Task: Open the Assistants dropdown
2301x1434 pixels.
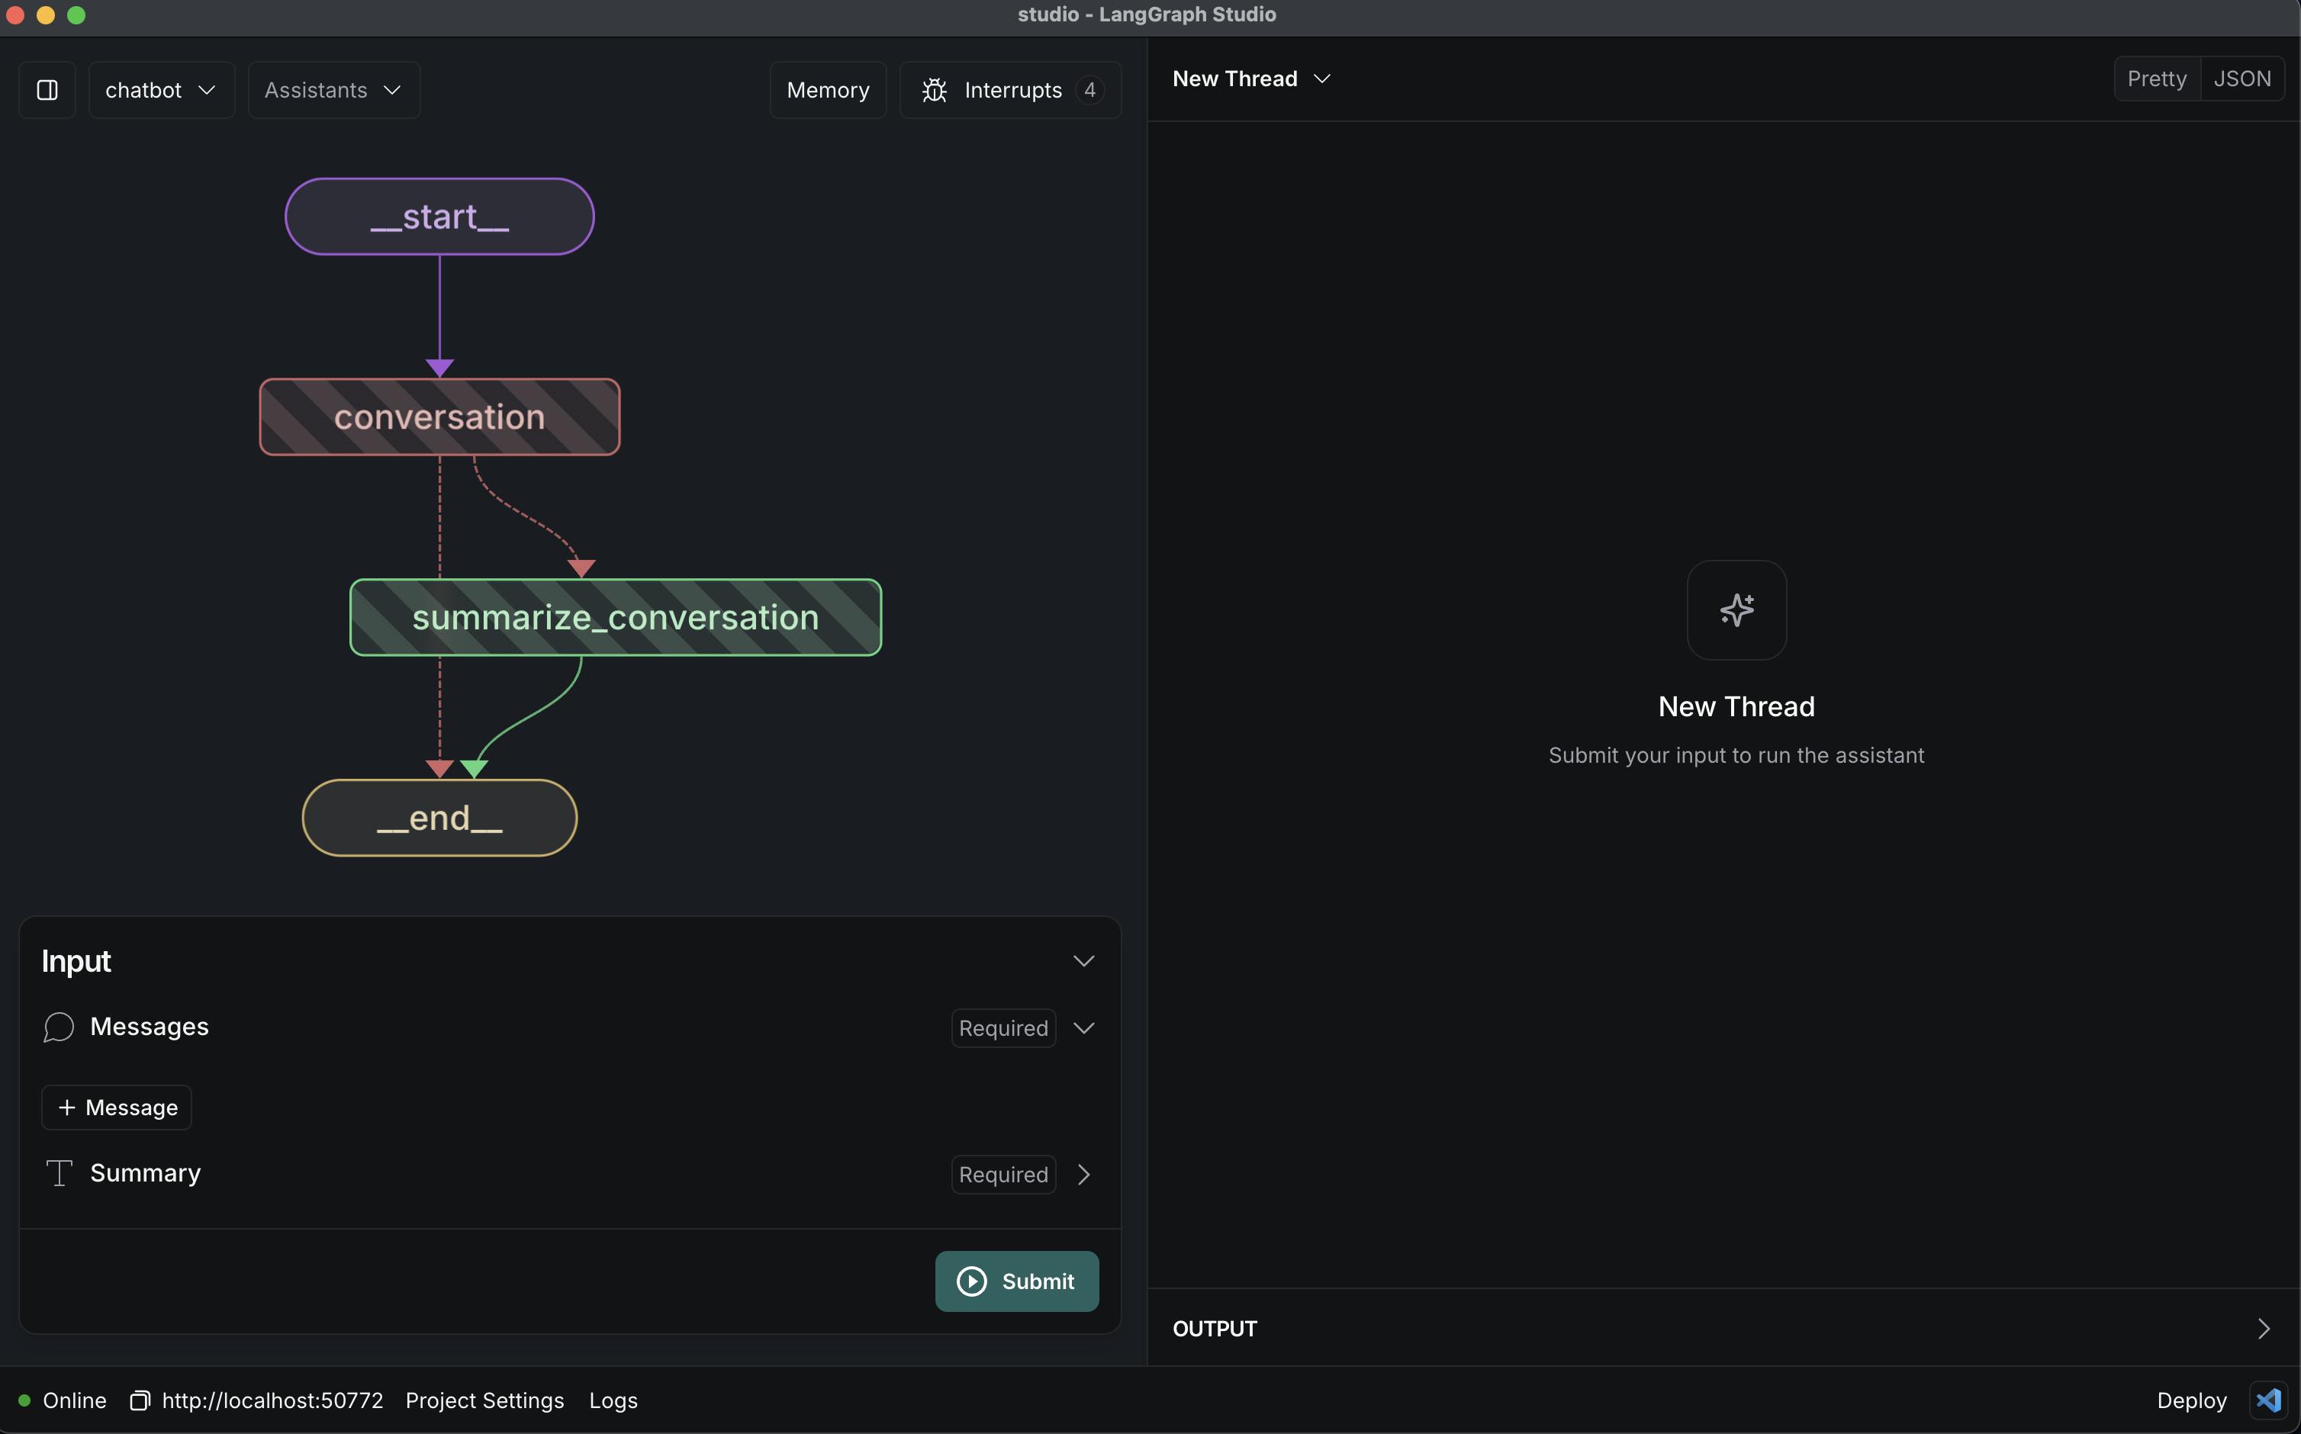Action: (x=333, y=90)
